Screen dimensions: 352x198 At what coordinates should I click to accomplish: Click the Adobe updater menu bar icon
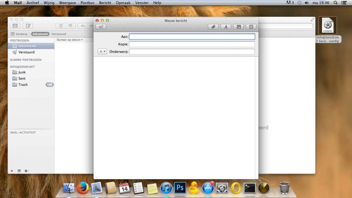290,3
